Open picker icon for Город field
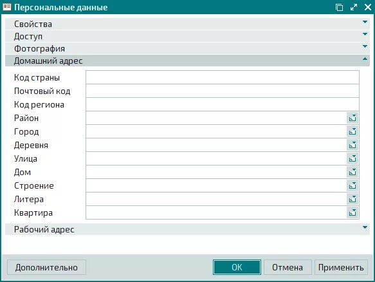This screenshot has width=375, height=282. [352, 131]
